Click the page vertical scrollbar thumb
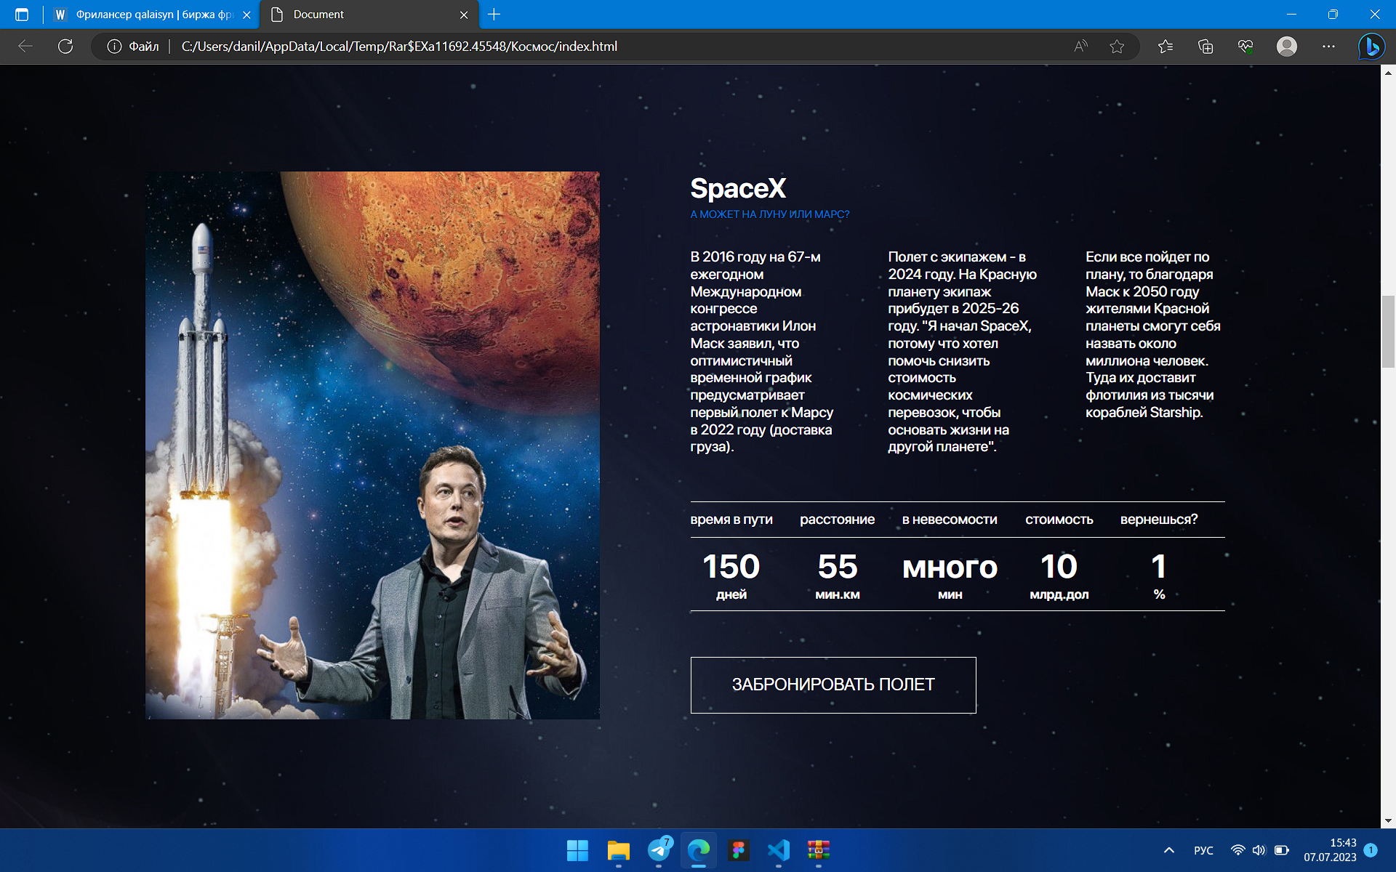1396x872 pixels. click(x=1388, y=331)
